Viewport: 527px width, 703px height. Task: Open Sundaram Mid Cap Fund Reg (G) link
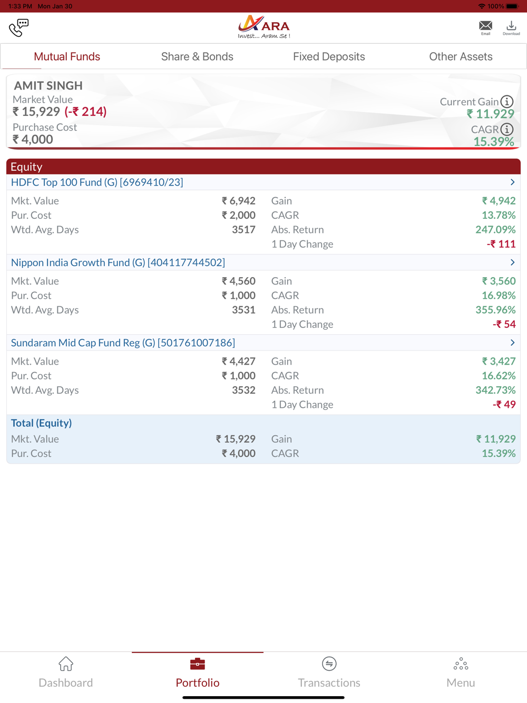tap(123, 343)
